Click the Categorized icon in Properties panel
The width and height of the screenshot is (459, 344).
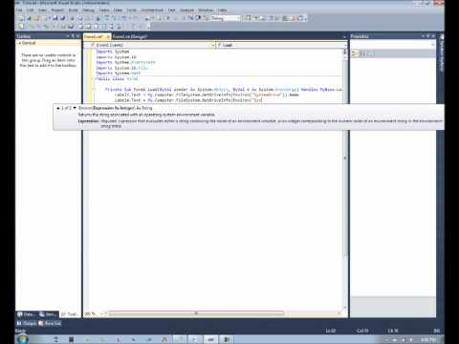coord(355,54)
